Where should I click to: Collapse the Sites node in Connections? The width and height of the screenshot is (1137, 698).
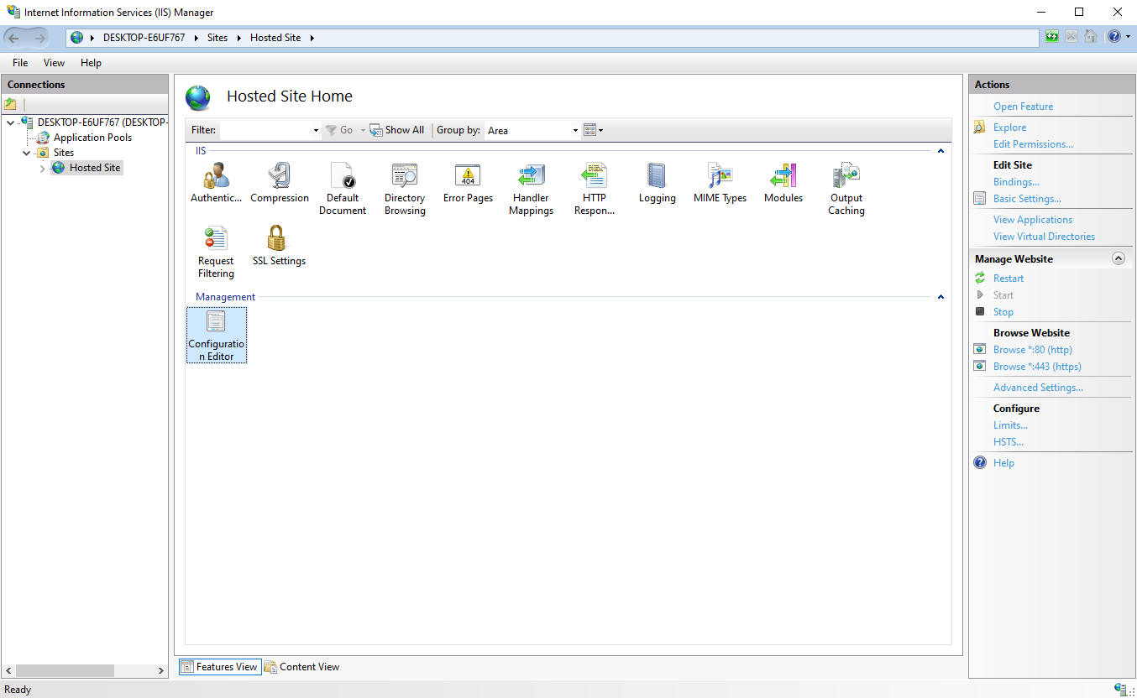click(x=26, y=152)
